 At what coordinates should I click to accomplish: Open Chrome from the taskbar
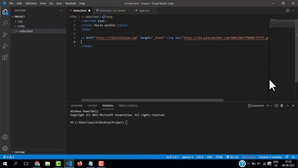click(x=37, y=164)
